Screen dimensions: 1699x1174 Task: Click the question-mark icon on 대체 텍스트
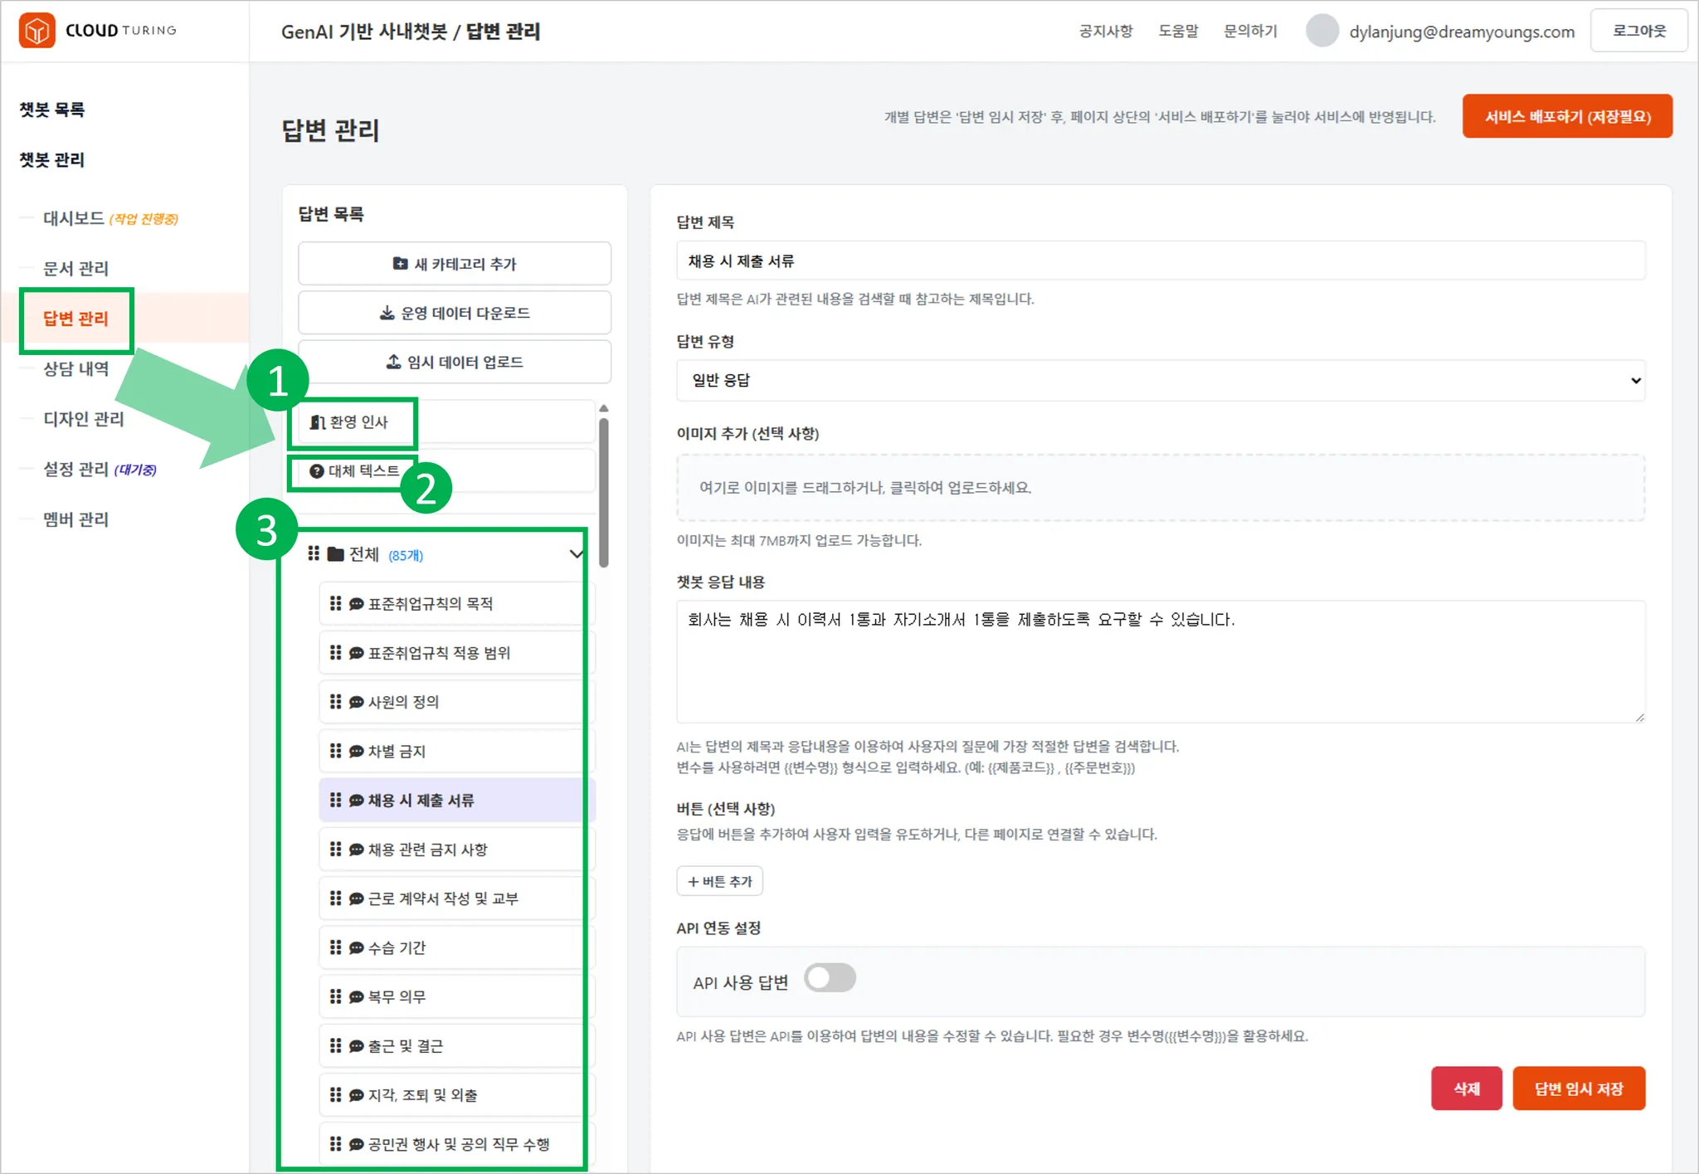[x=318, y=470]
